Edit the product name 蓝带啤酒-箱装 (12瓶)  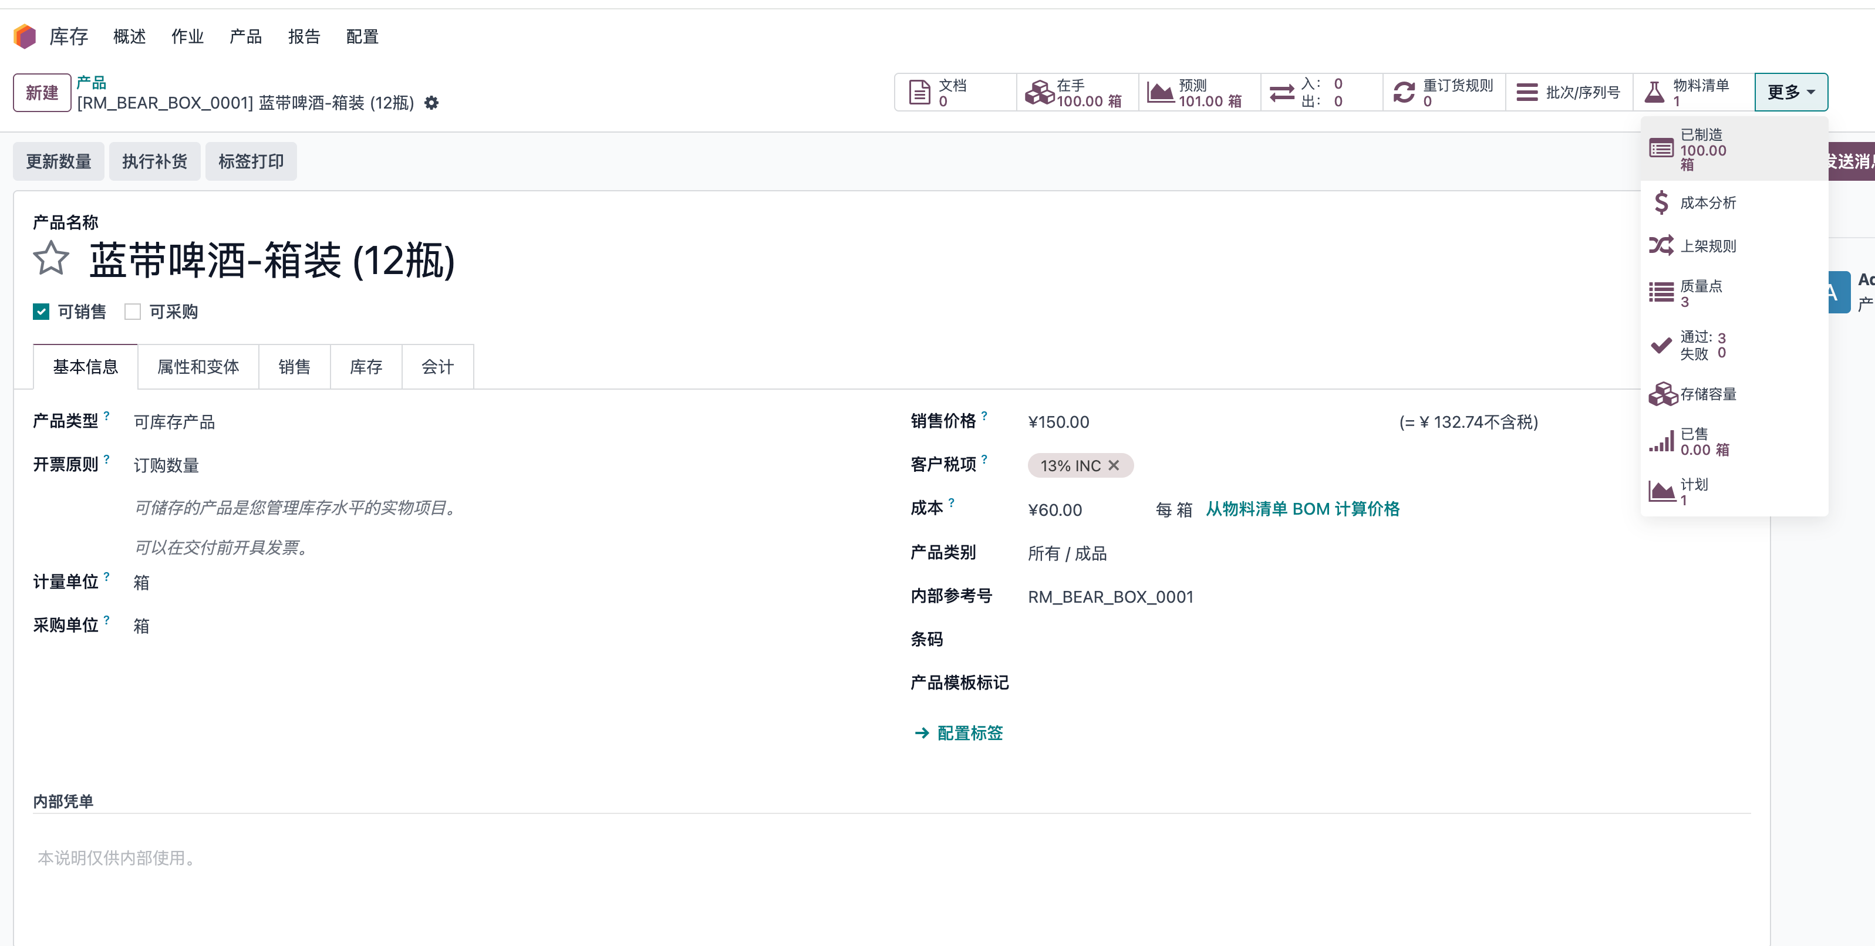(272, 260)
